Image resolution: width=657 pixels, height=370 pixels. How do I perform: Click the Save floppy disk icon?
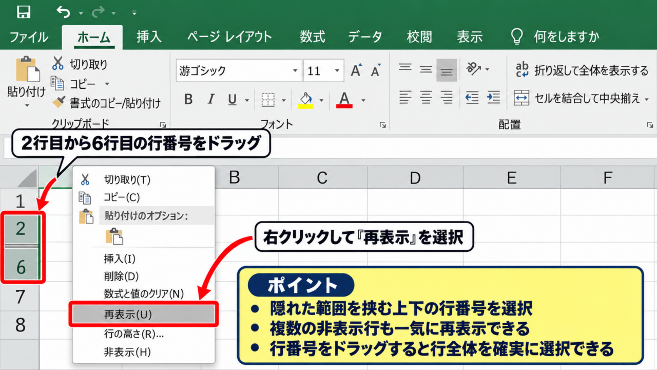[x=24, y=12]
